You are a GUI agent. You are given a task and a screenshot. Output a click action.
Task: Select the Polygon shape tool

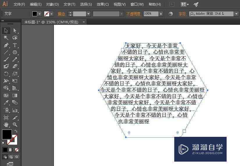tap(15, 52)
